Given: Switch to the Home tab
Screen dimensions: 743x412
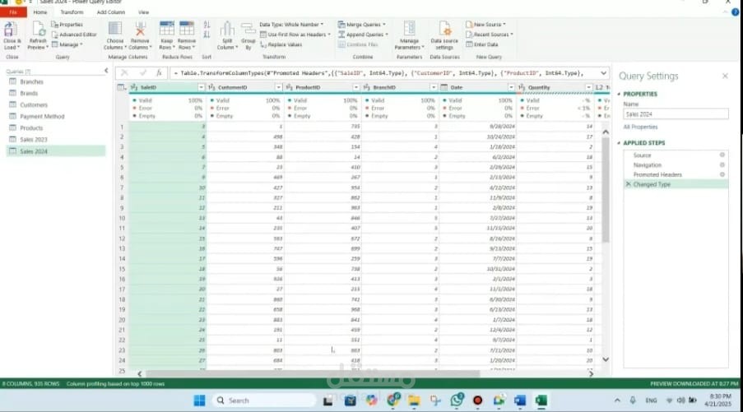Looking at the screenshot, I should 40,12.
